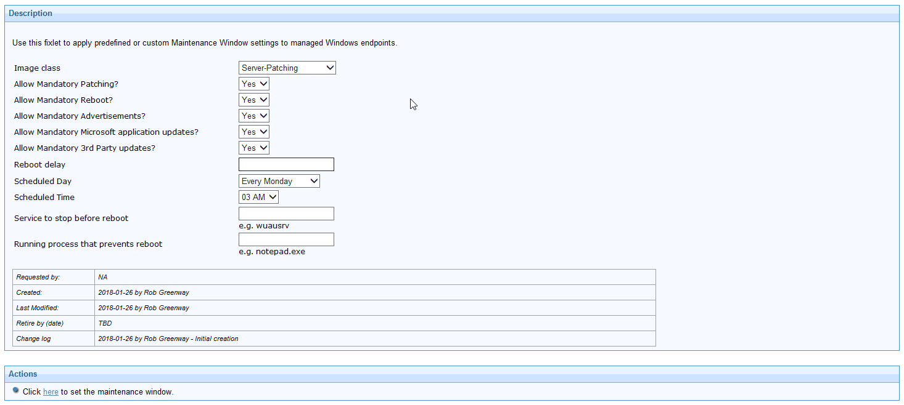Viewport: 904px width, 405px height.
Task: Click the Requested by NA value cell
Action: (375, 277)
